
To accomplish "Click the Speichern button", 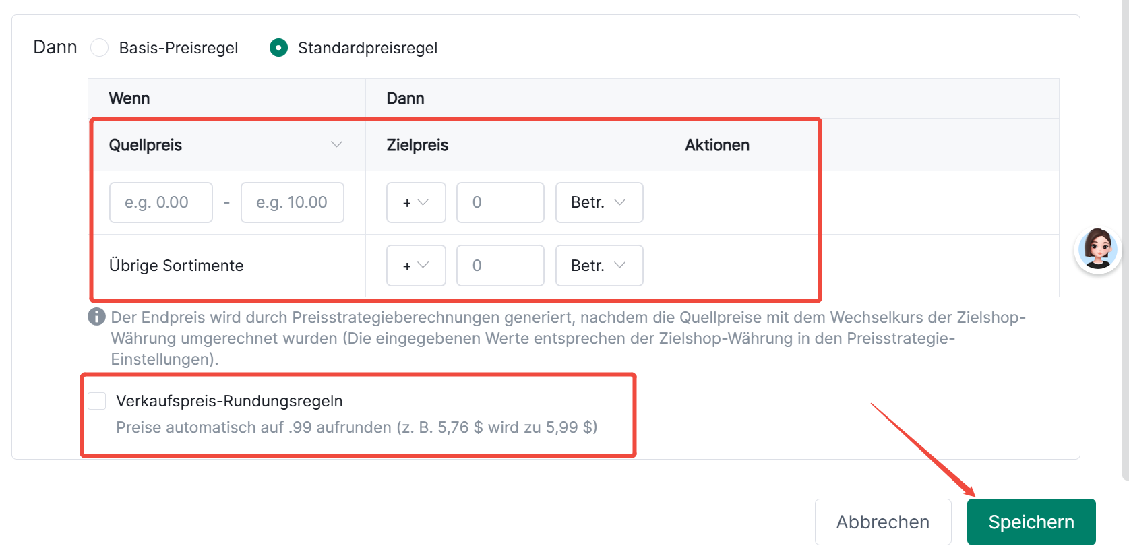I will 1031,522.
